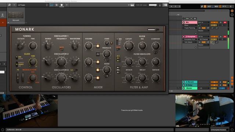Click the 120.00 BPM tempo field
The image size is (235, 132).
point(141,5)
